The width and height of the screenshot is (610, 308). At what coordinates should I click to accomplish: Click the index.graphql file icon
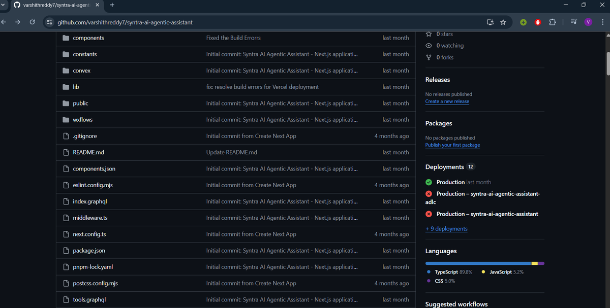(66, 201)
